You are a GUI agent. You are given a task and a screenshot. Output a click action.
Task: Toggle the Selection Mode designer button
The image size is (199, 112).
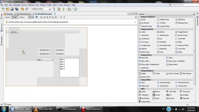[x=30, y=17]
